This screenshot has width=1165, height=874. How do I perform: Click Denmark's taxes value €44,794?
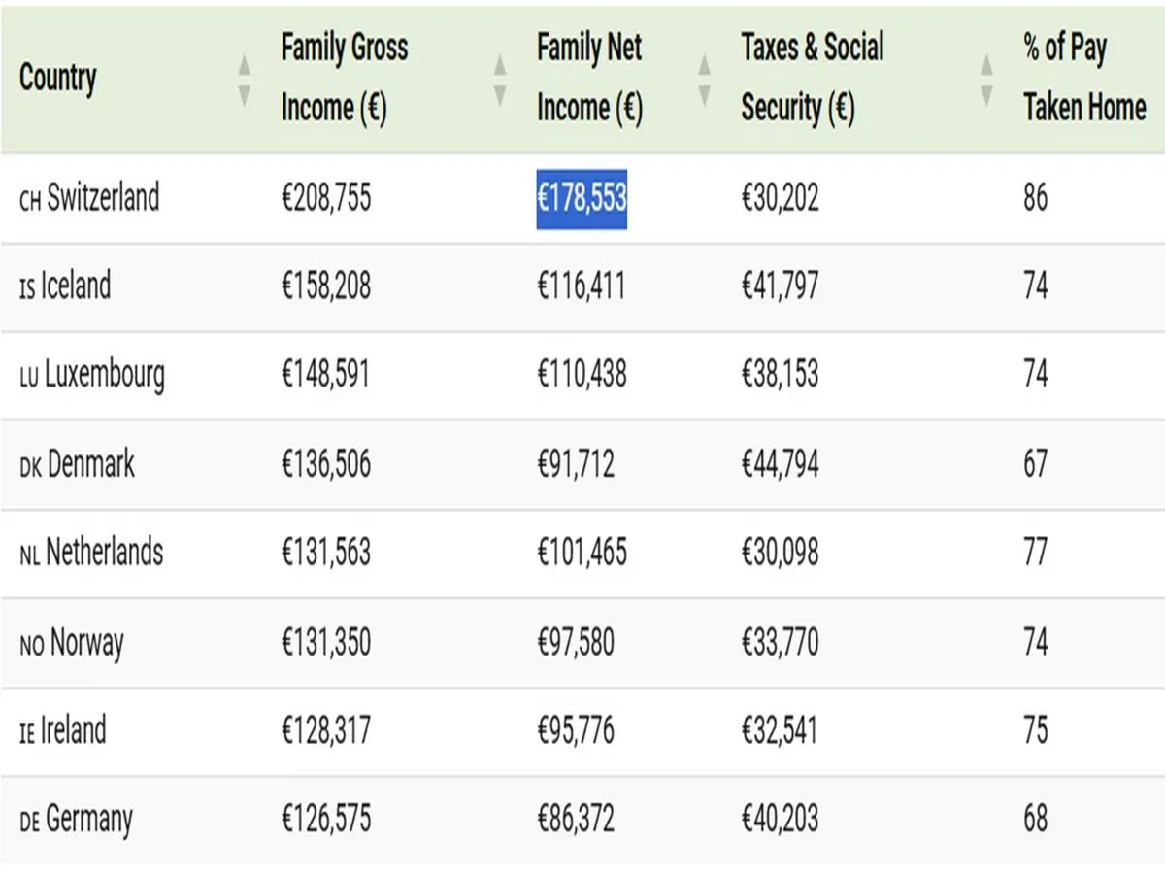point(780,464)
